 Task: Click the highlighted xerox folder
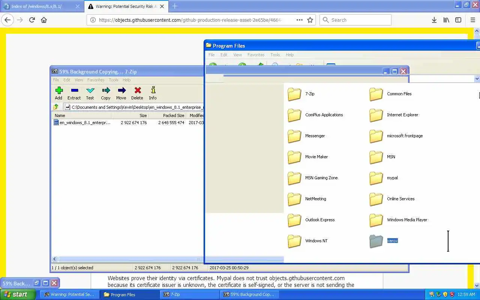coord(384,241)
